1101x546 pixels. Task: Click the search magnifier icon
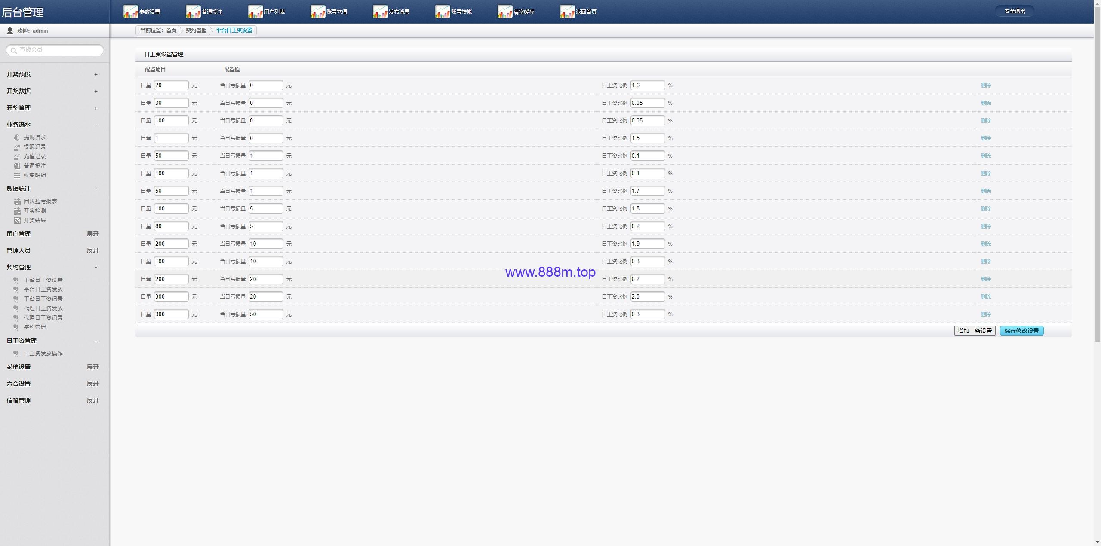point(14,50)
